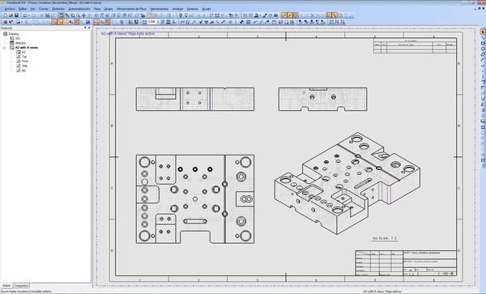Click the Save icon
The image size is (486, 294).
[x=16, y=15]
